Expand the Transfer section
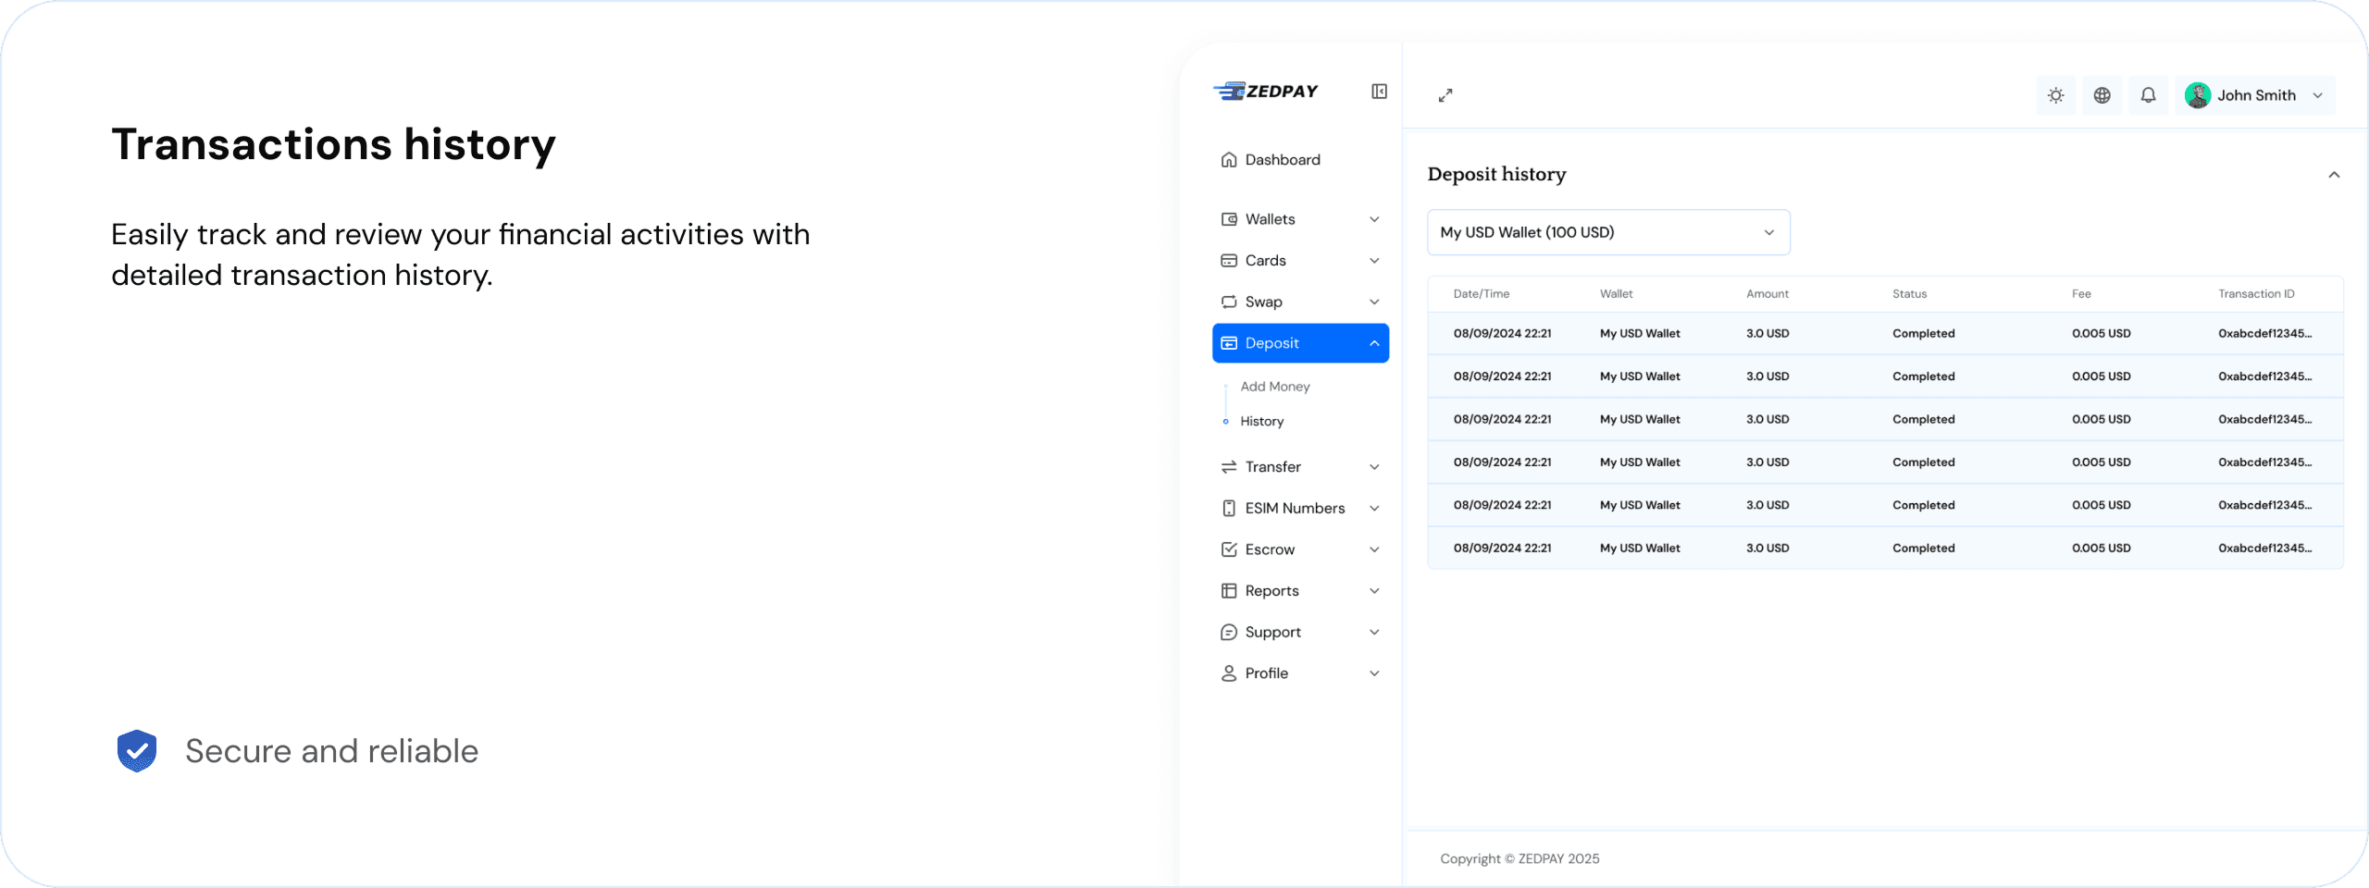This screenshot has height=888, width=2369. click(1273, 466)
